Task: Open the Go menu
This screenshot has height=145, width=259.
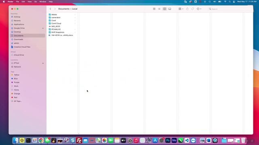Action: [36, 2]
